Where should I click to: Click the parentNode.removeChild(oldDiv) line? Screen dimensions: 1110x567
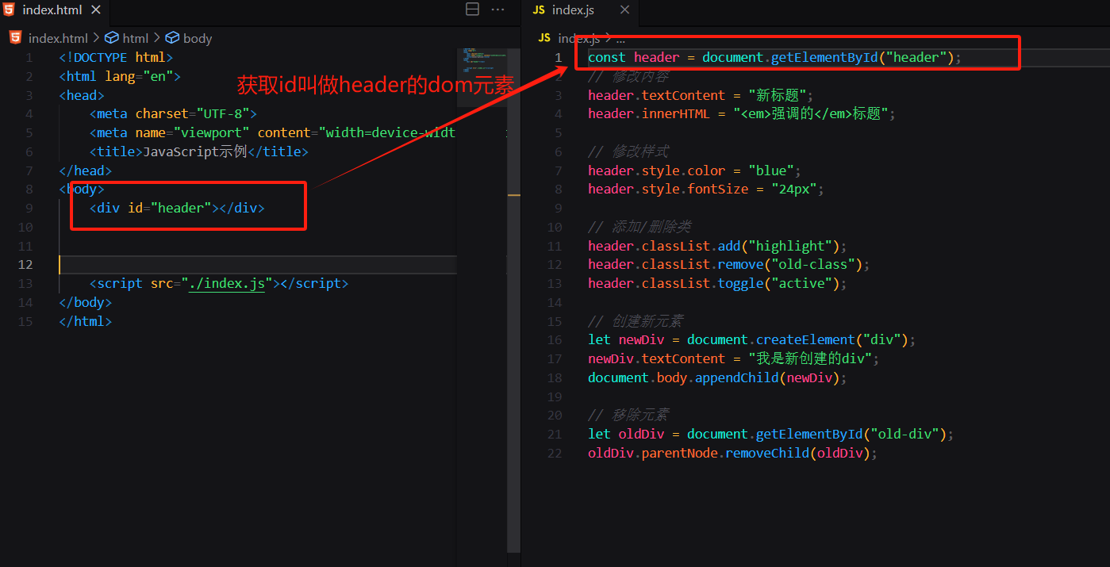[732, 453]
